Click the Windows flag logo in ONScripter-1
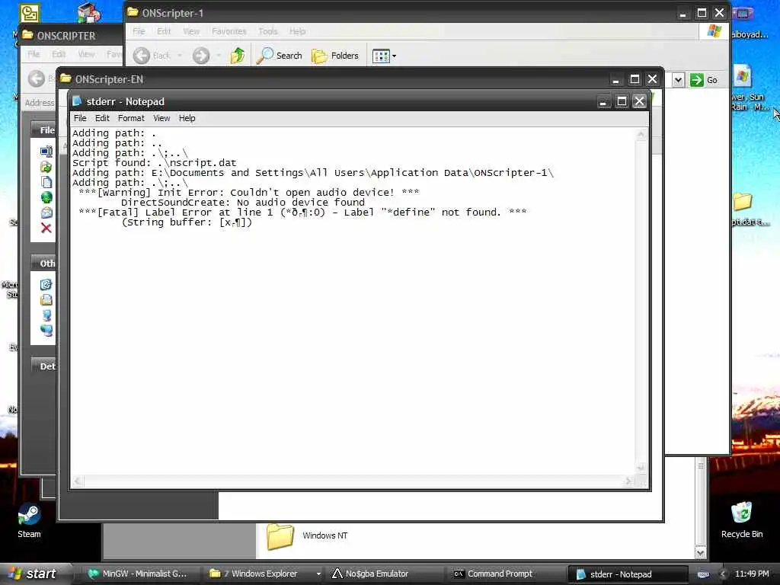Viewport: 780px width, 585px height. (x=714, y=30)
